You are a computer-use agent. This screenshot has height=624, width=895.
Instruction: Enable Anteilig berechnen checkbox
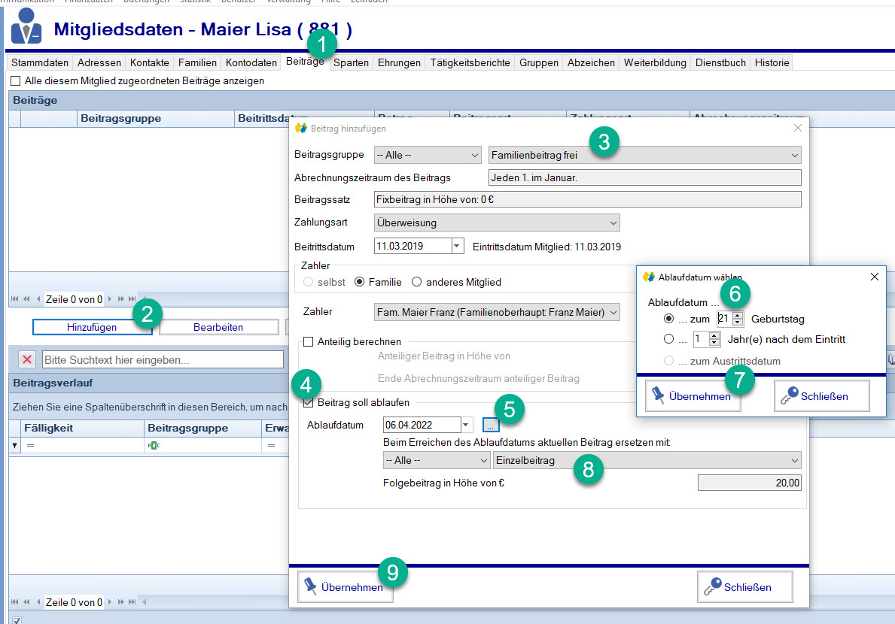(x=308, y=342)
